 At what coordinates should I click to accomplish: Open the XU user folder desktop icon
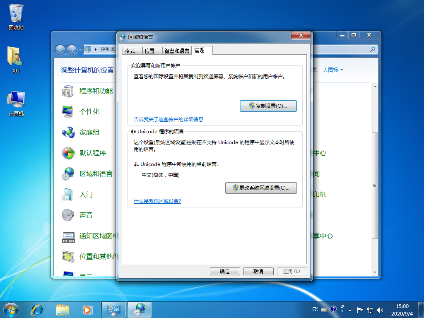pos(16,60)
